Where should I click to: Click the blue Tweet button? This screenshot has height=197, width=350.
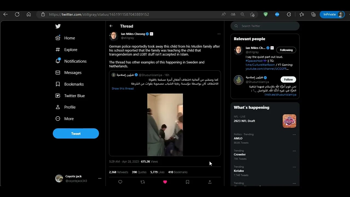point(76,134)
